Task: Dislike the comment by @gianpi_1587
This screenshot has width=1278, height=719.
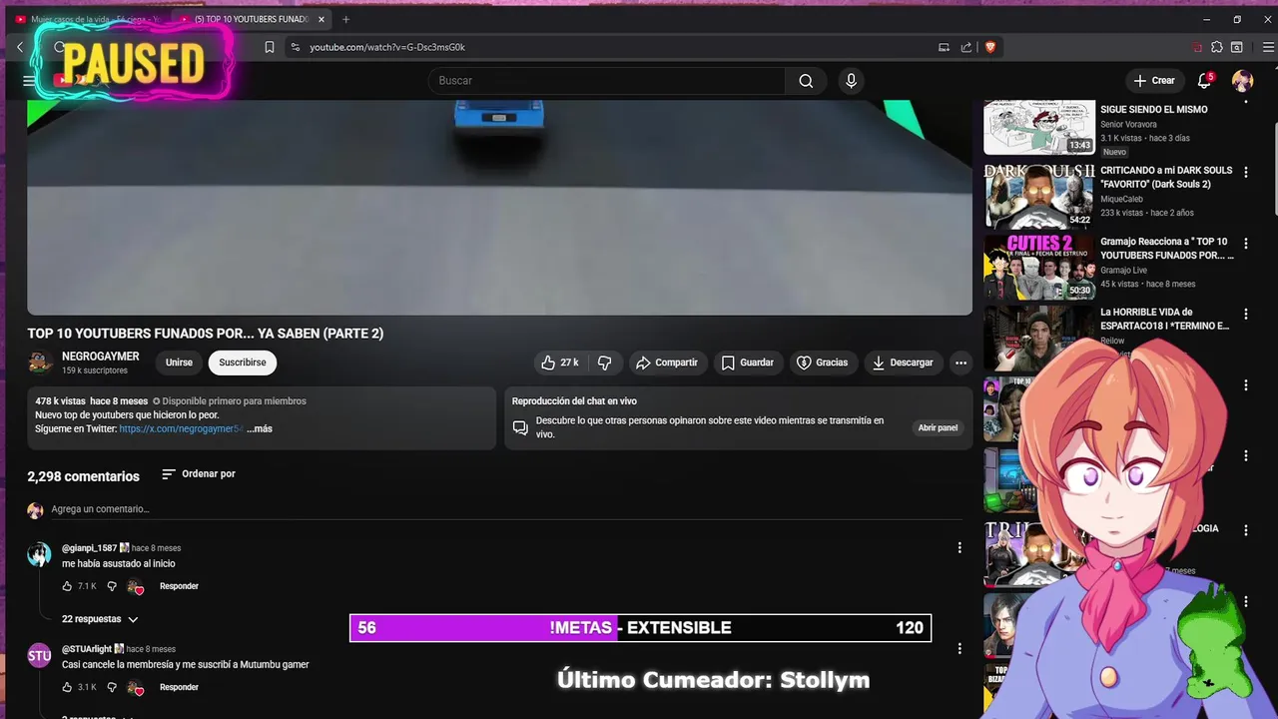Action: tap(112, 586)
